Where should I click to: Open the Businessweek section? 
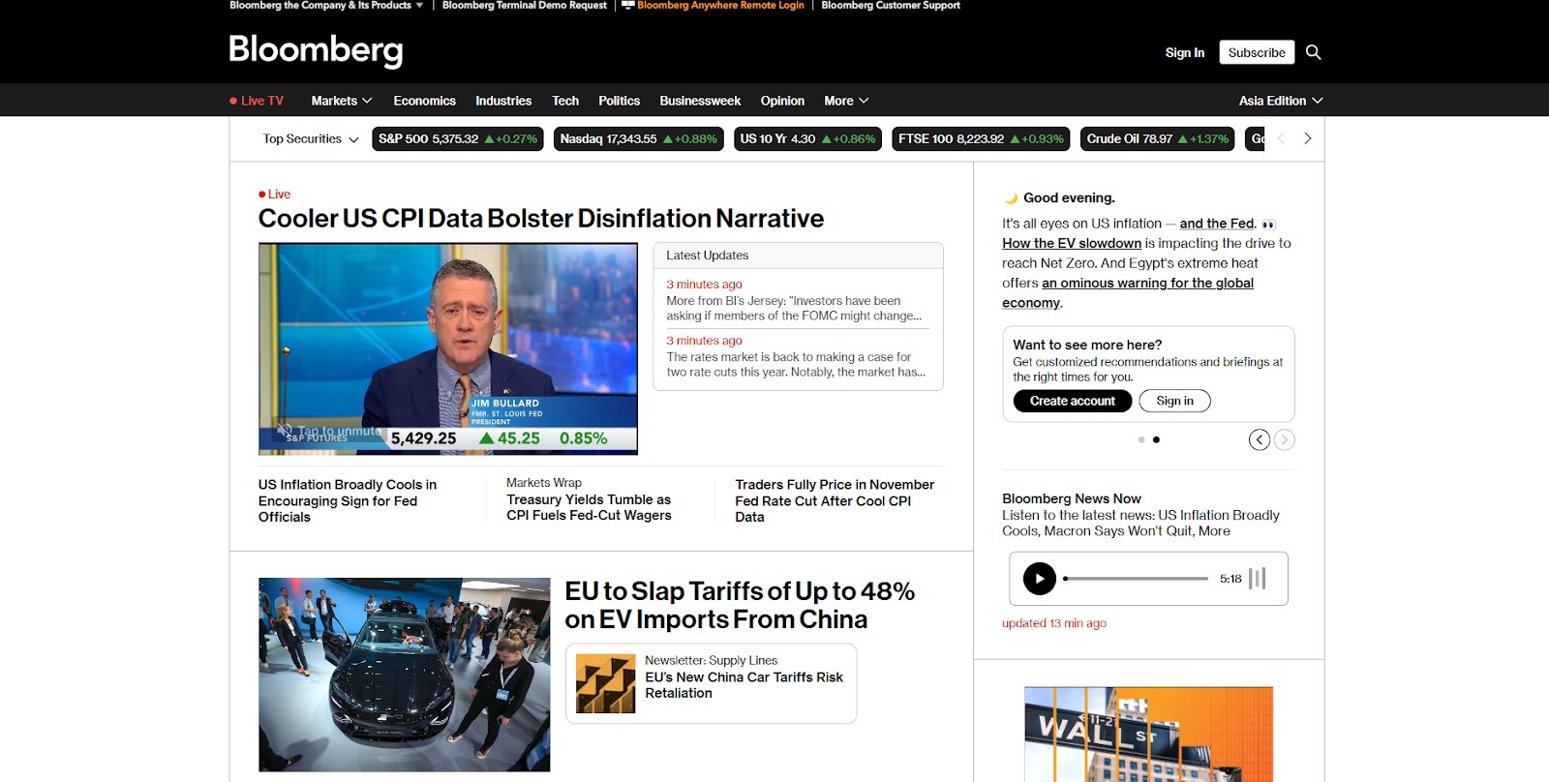point(700,101)
